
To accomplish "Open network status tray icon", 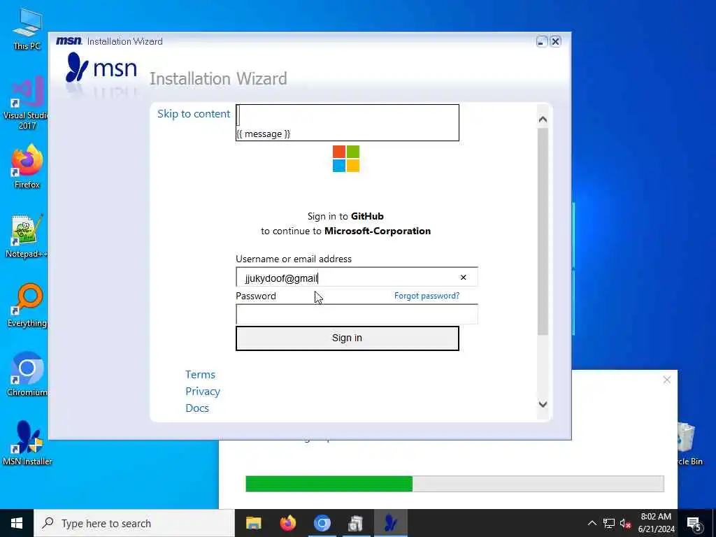I will point(609,523).
